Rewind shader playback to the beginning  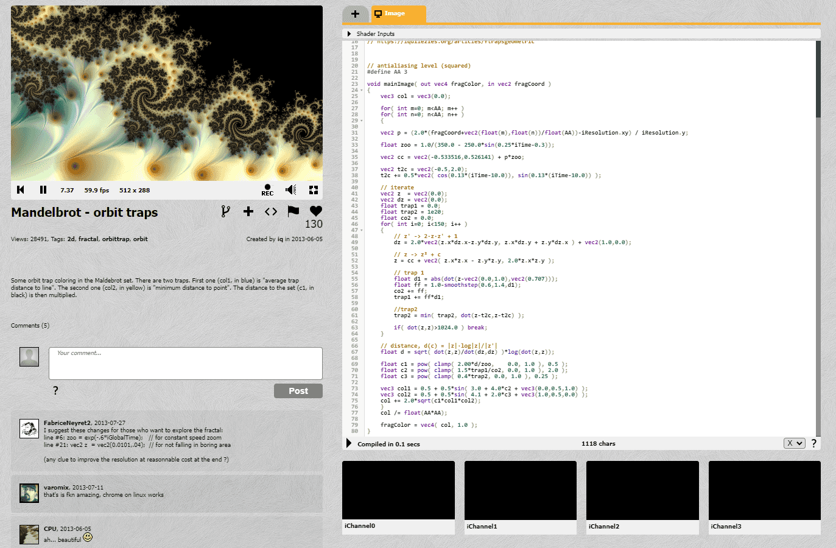tap(20, 189)
